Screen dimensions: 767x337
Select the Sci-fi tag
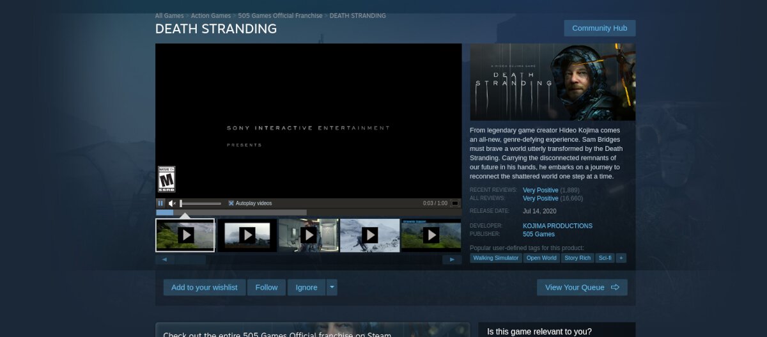coord(605,258)
